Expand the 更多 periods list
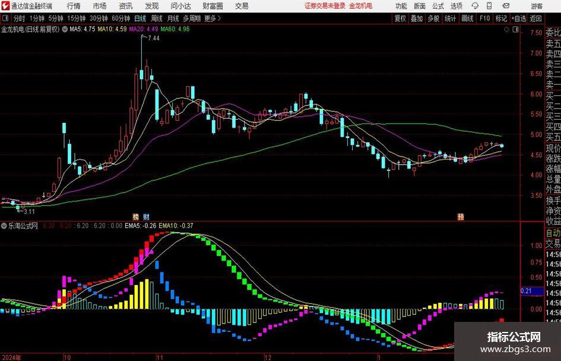561x361 pixels. [213, 18]
